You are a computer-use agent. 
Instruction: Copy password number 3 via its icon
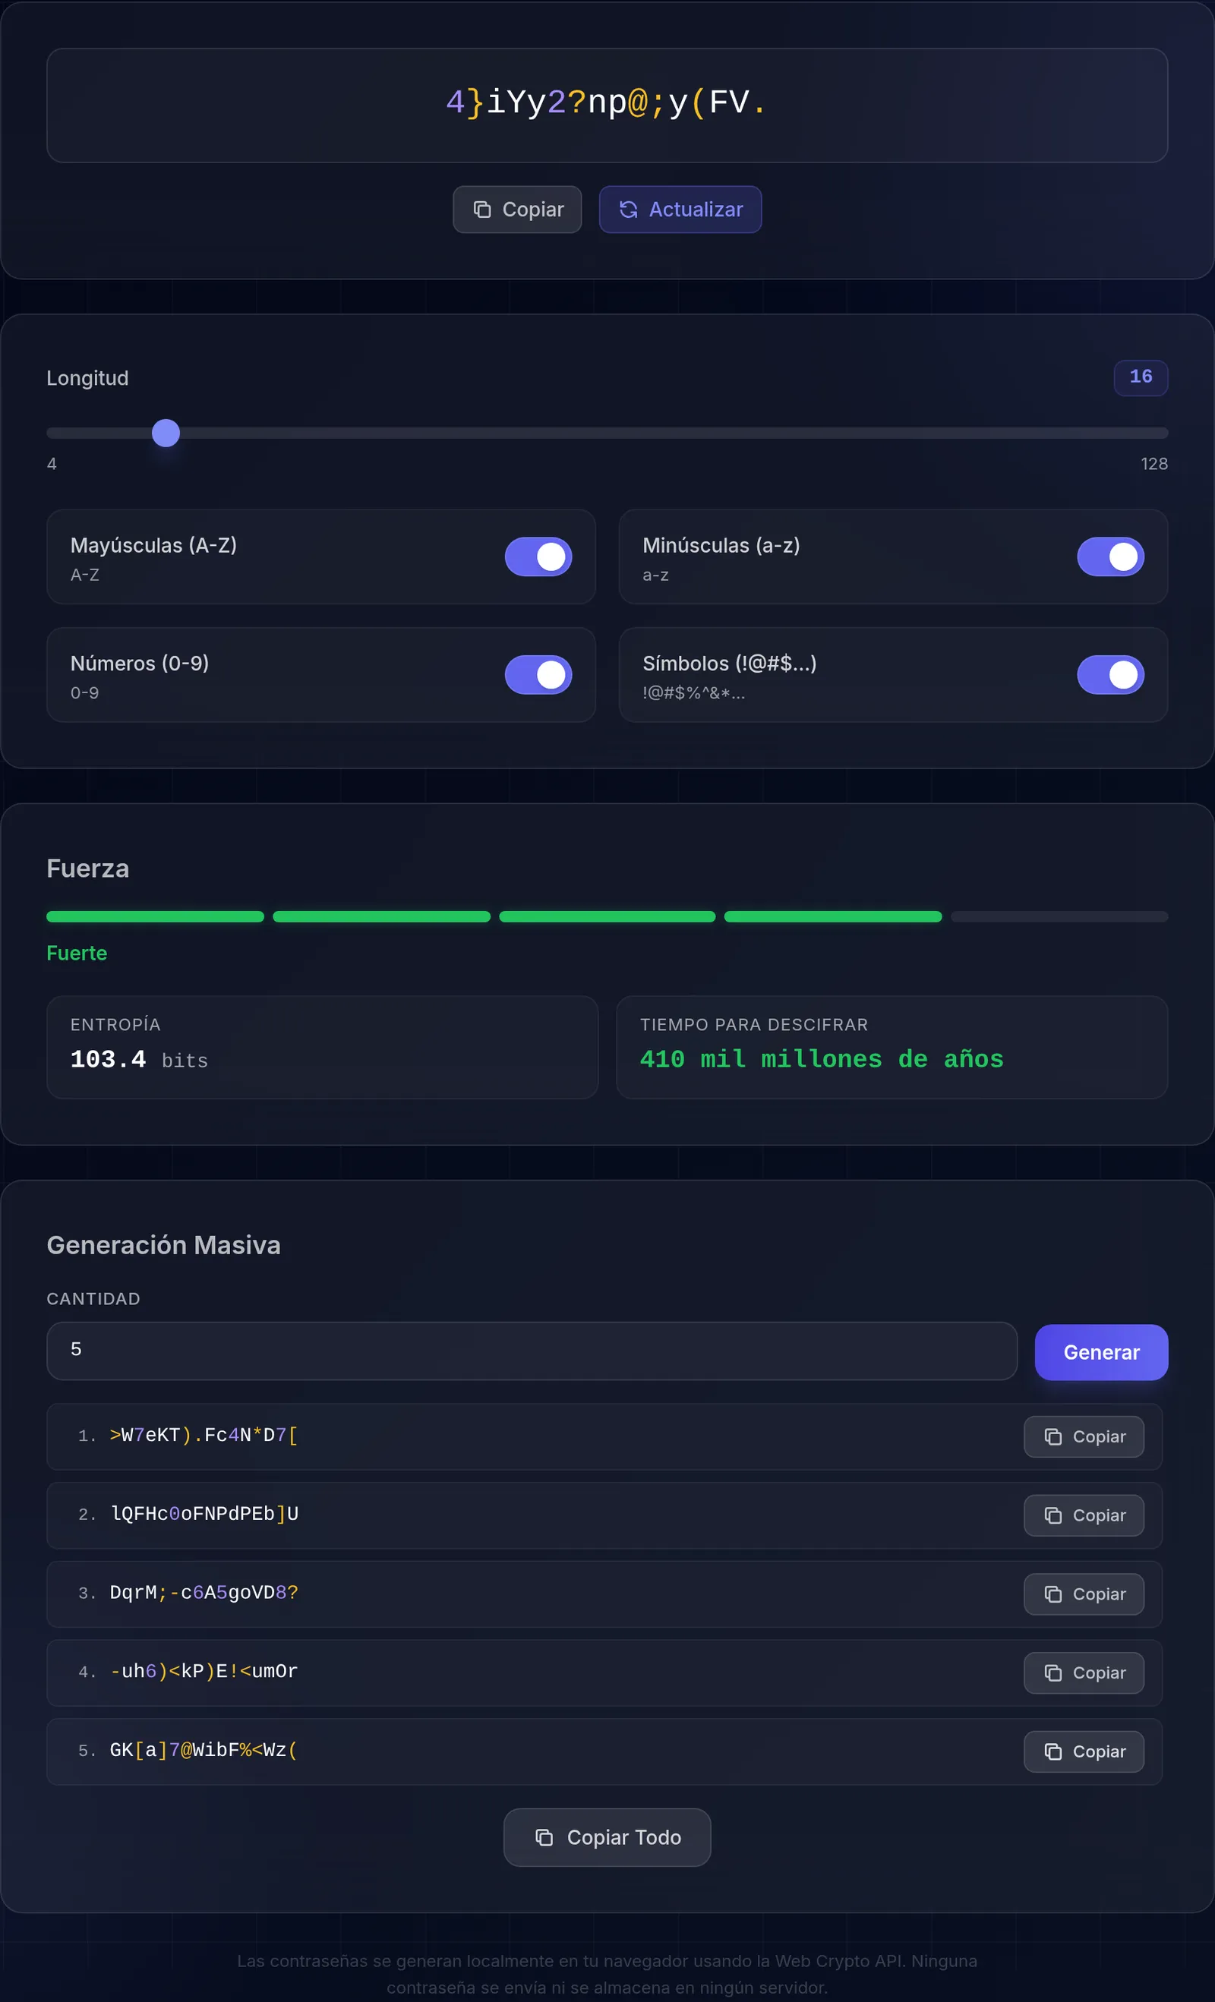tap(1053, 1594)
